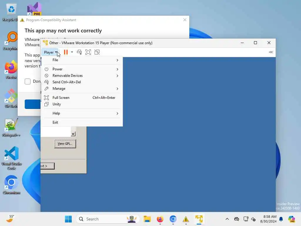Open network status tray icon
301x226 pixels.
click(x=246, y=219)
